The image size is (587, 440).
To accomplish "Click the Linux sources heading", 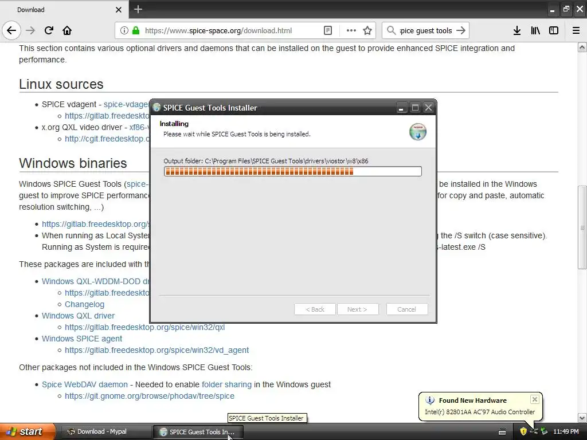I will (x=61, y=84).
